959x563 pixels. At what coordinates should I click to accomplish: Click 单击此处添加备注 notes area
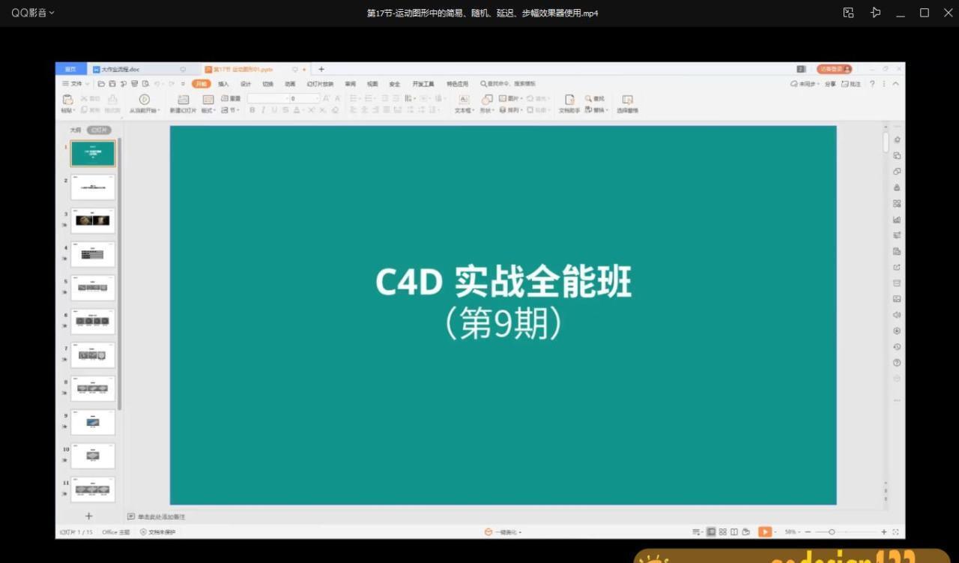click(x=161, y=517)
